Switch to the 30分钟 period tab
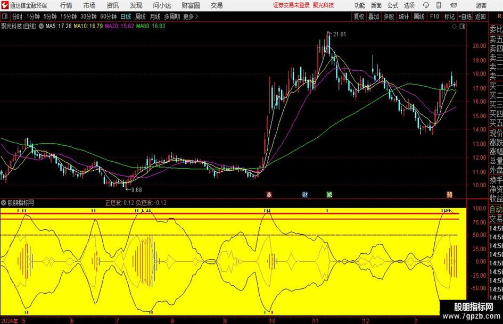Image resolution: width=503 pixels, height=324 pixels. point(88,16)
